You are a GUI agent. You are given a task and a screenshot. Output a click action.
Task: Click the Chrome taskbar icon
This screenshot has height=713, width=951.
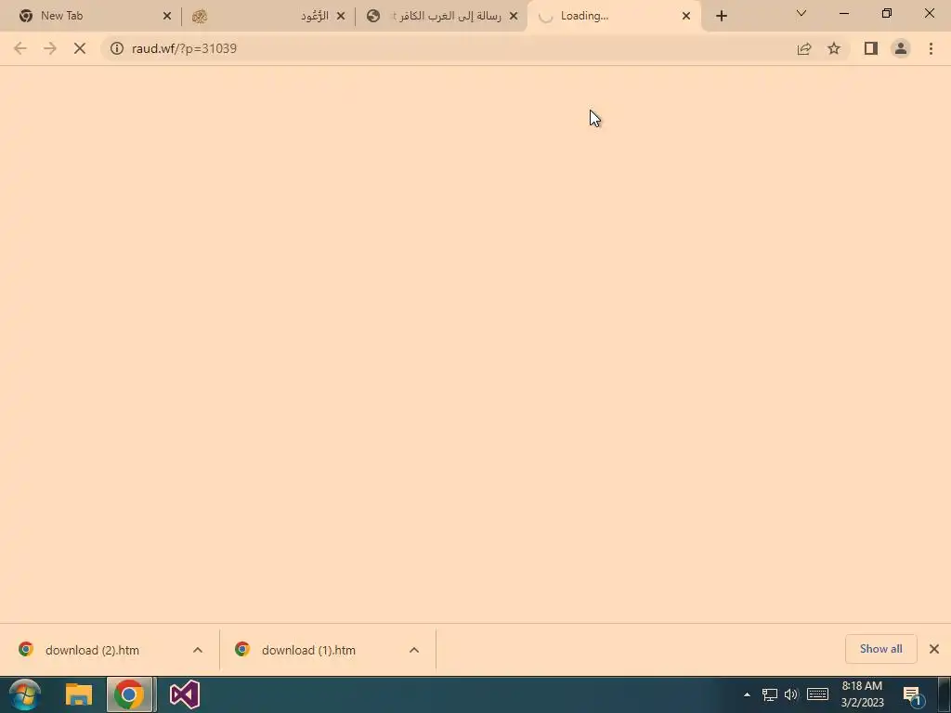pyautogui.click(x=128, y=694)
